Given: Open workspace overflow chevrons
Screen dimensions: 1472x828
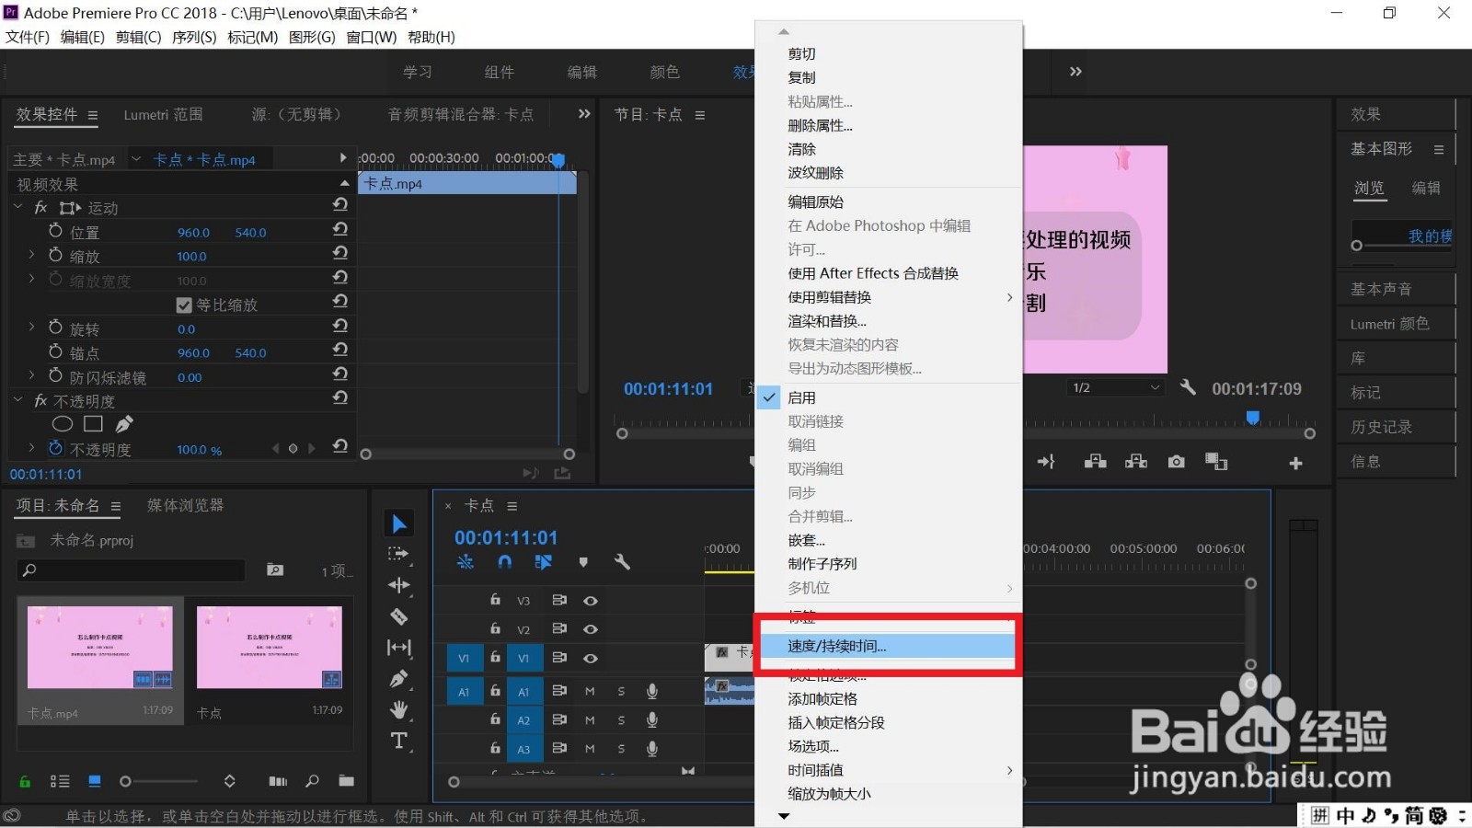Looking at the screenshot, I should pos(1075,72).
